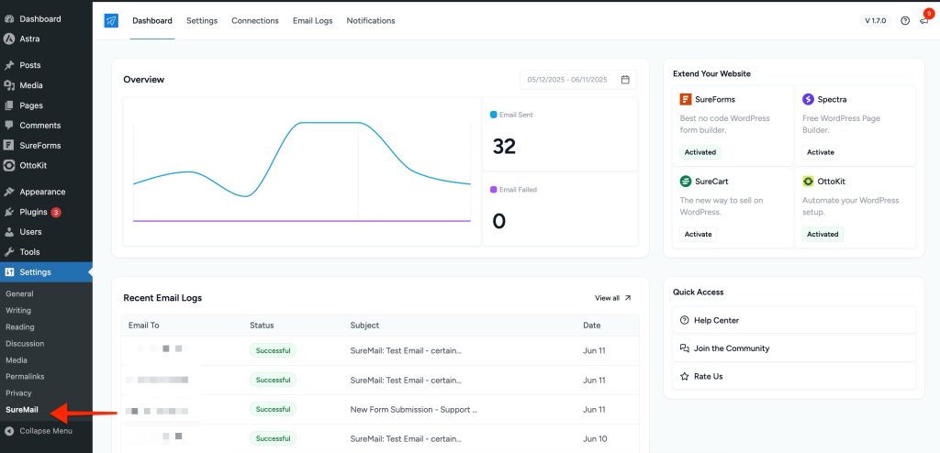This screenshot has width=940, height=453.
Task: Click the Activated badge under SureForms
Action: pos(700,152)
